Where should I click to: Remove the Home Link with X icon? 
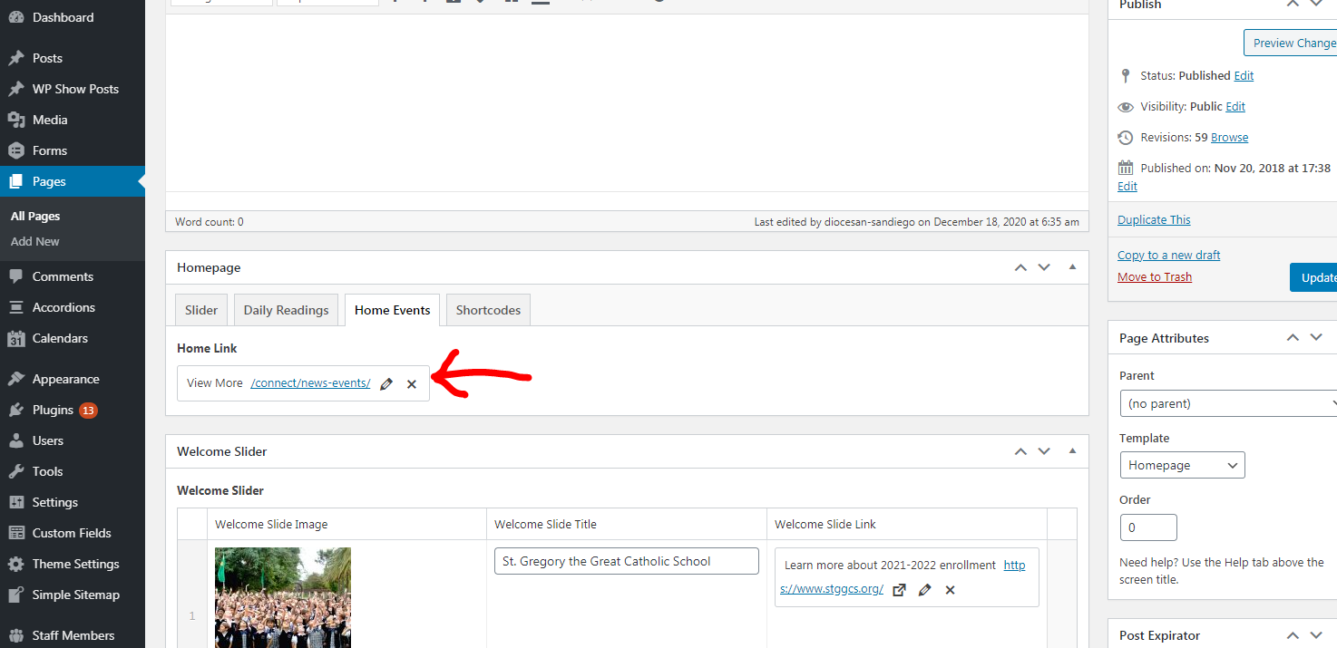pyautogui.click(x=412, y=384)
